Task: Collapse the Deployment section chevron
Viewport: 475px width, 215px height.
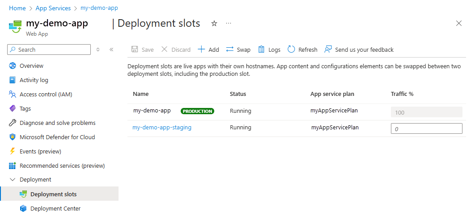Action: point(13,179)
